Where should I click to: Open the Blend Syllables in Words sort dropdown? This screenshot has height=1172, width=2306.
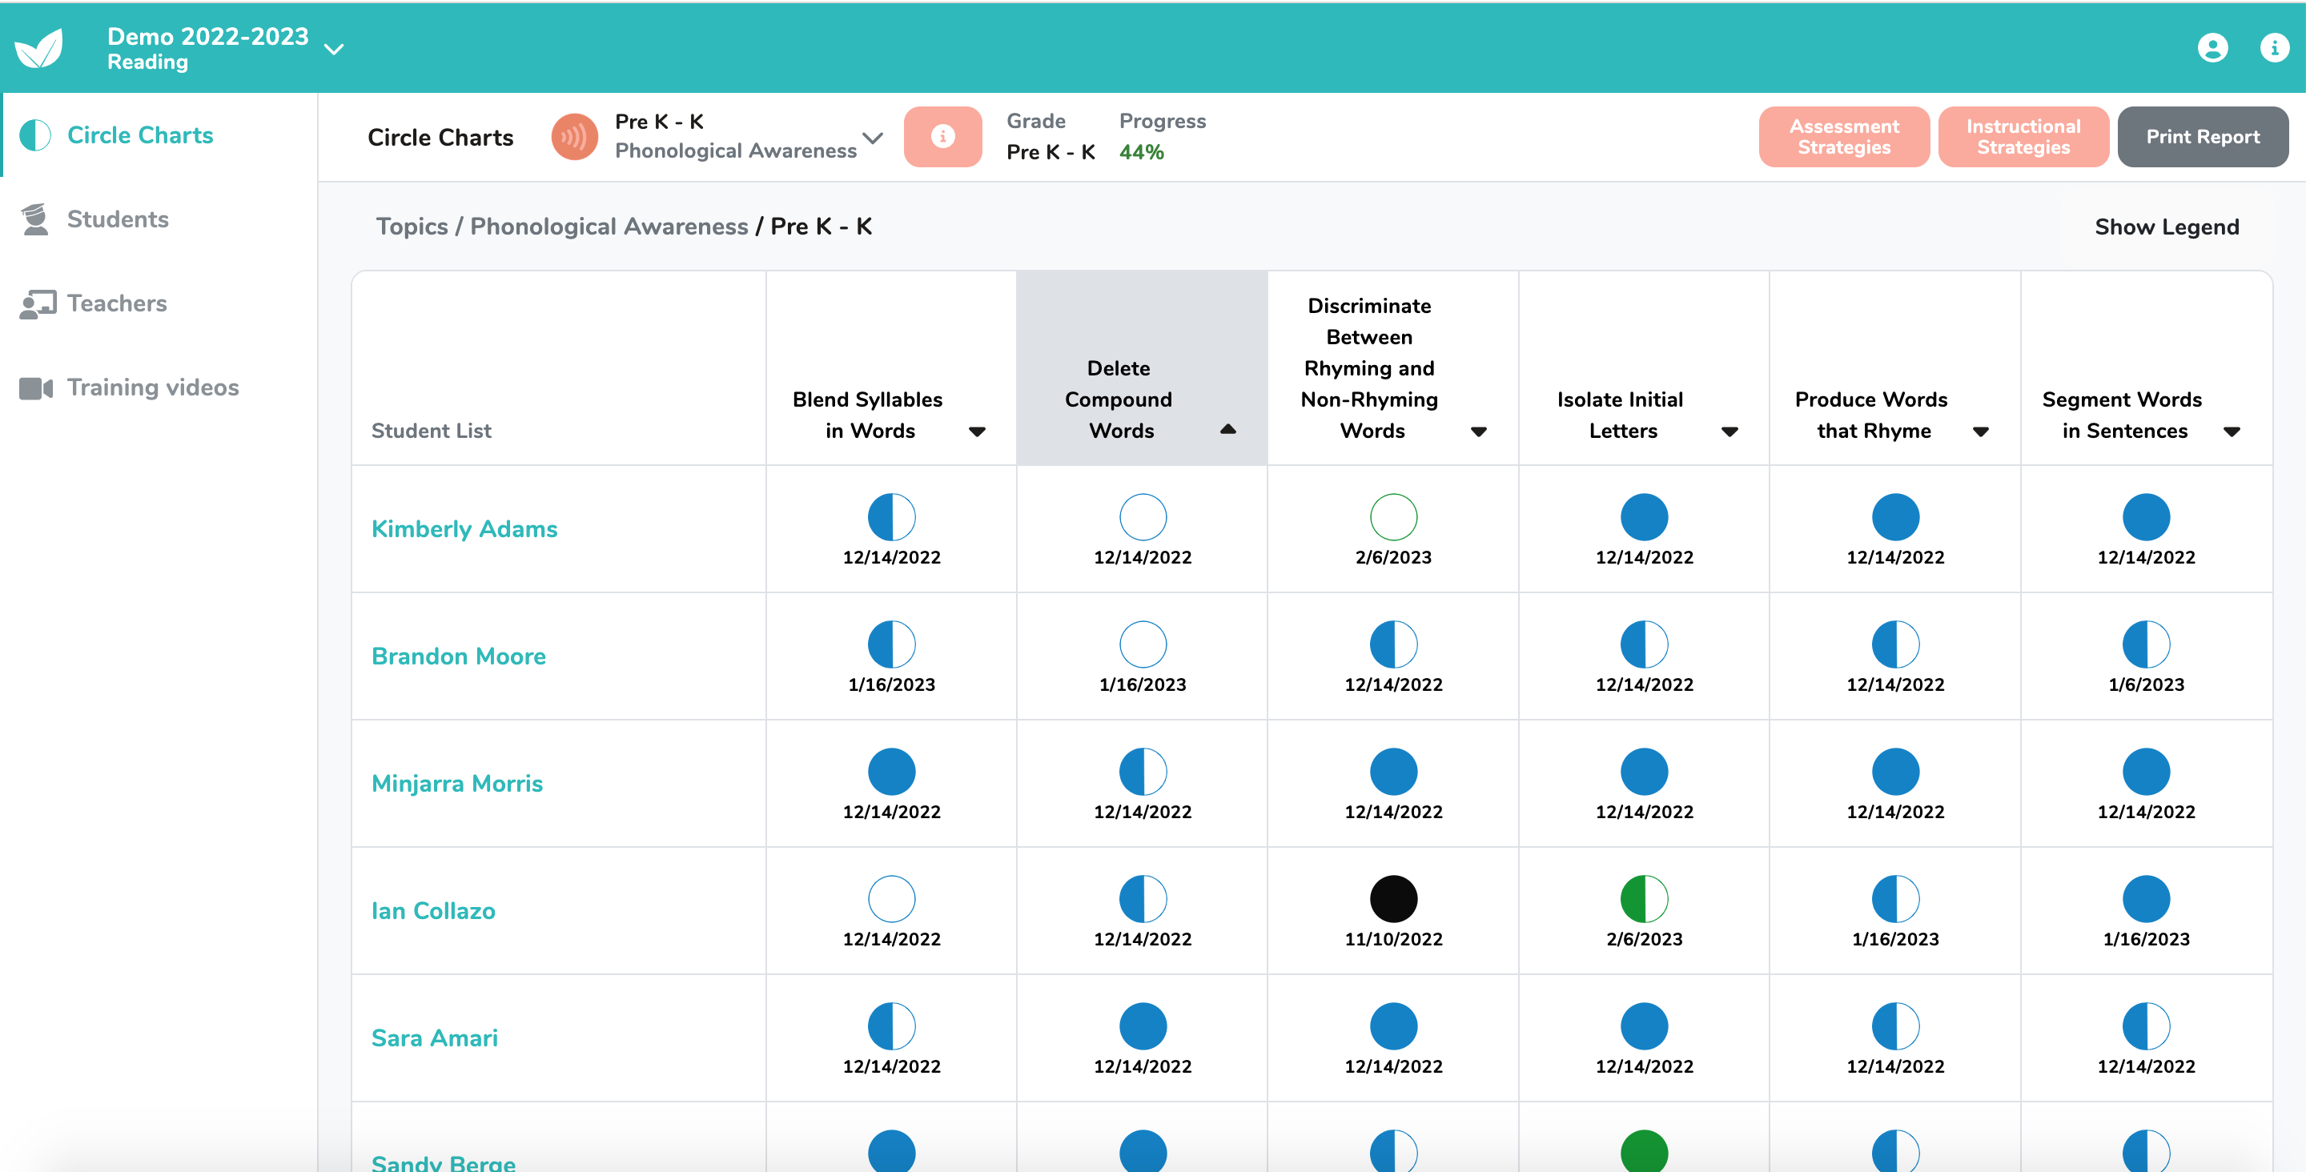click(x=978, y=431)
